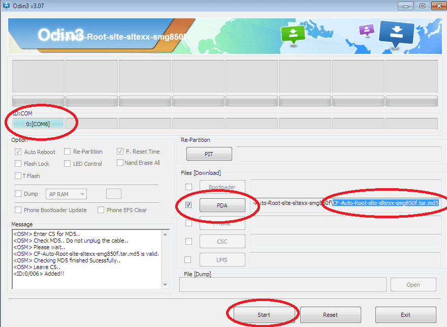Screen dimensions: 447x327
Task: Click the 'Message' group label
Action: [22, 224]
